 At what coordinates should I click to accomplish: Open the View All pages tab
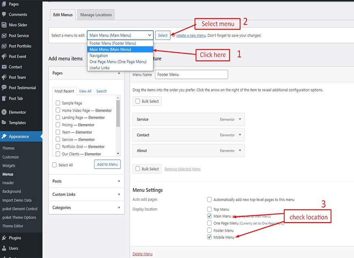click(x=85, y=91)
